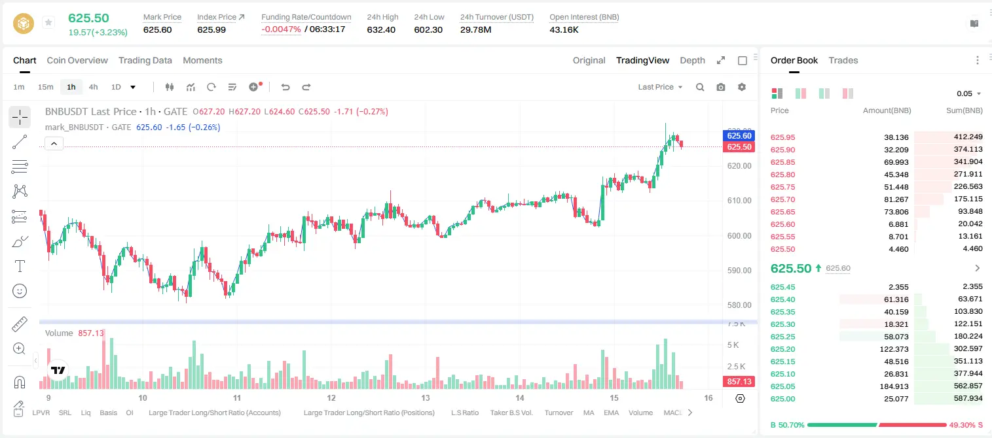Select the crosshair cursor tool
Image resolution: width=992 pixels, height=438 pixels.
(x=20, y=118)
